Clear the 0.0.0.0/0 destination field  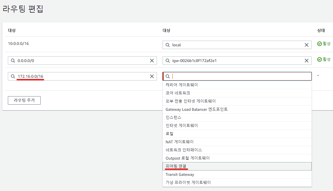(x=152, y=61)
